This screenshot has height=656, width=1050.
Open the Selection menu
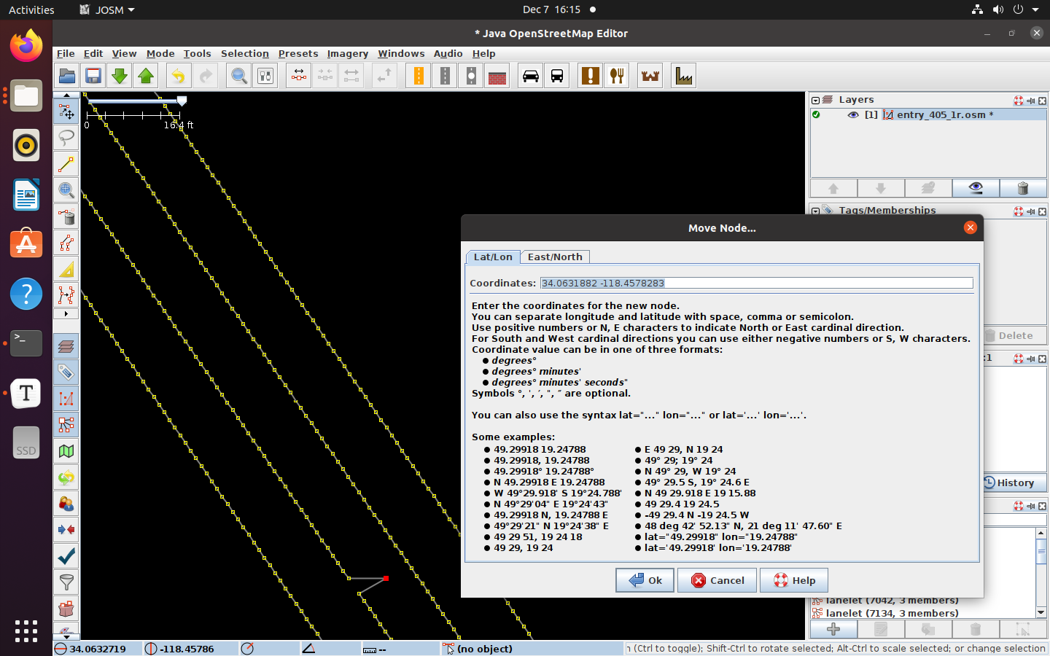click(245, 53)
